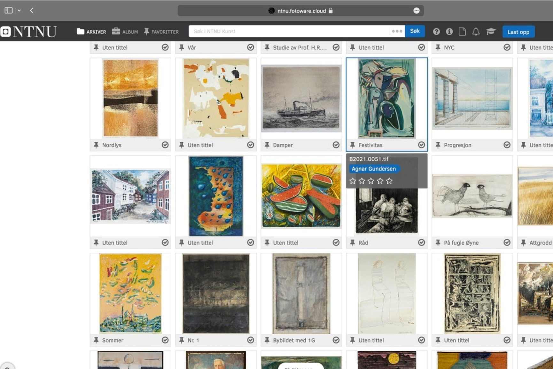Open the Nordlys thumbnail
The image size is (553, 369).
[x=130, y=98]
